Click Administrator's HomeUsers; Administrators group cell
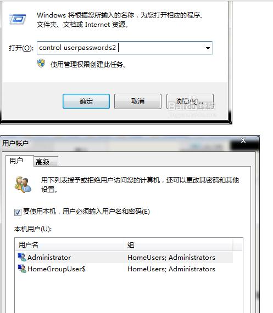Viewport: 273px width, 313px height. click(x=171, y=258)
